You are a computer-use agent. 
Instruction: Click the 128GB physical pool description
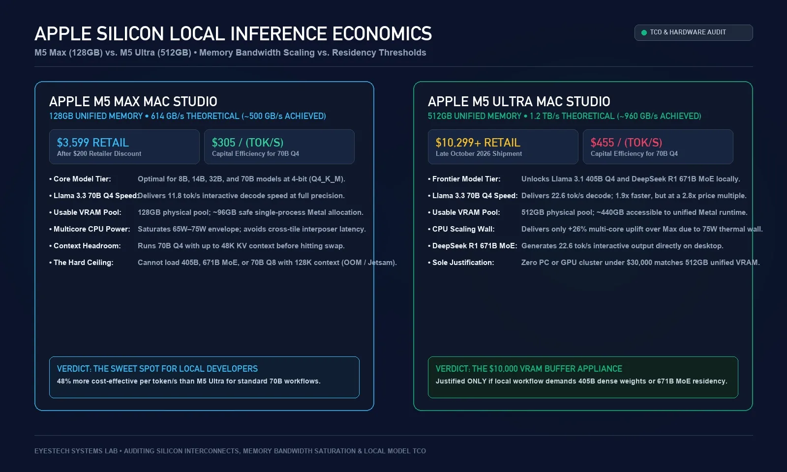pos(250,212)
